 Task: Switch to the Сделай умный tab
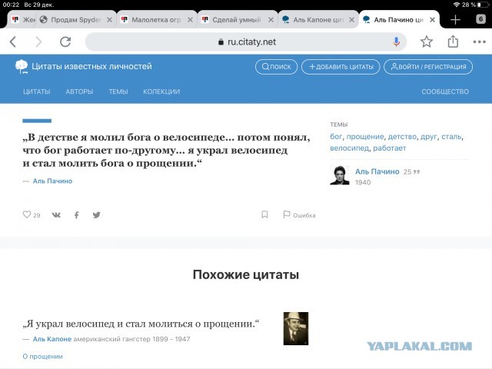tap(236, 20)
